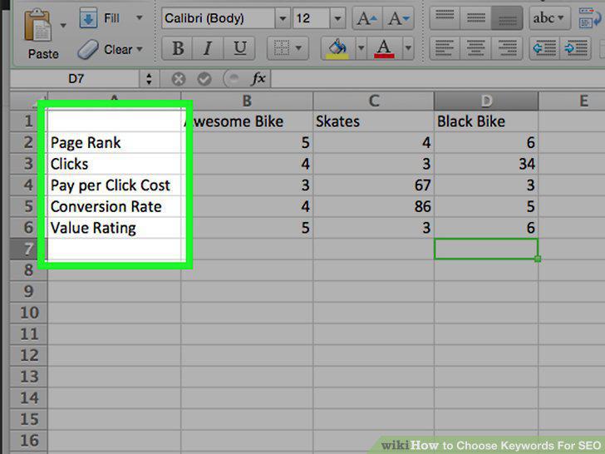Select the Awesome Bike header cell
Screen dimensions: 605x454
click(247, 121)
